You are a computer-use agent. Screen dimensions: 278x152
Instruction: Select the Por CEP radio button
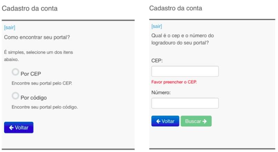(x=16, y=72)
